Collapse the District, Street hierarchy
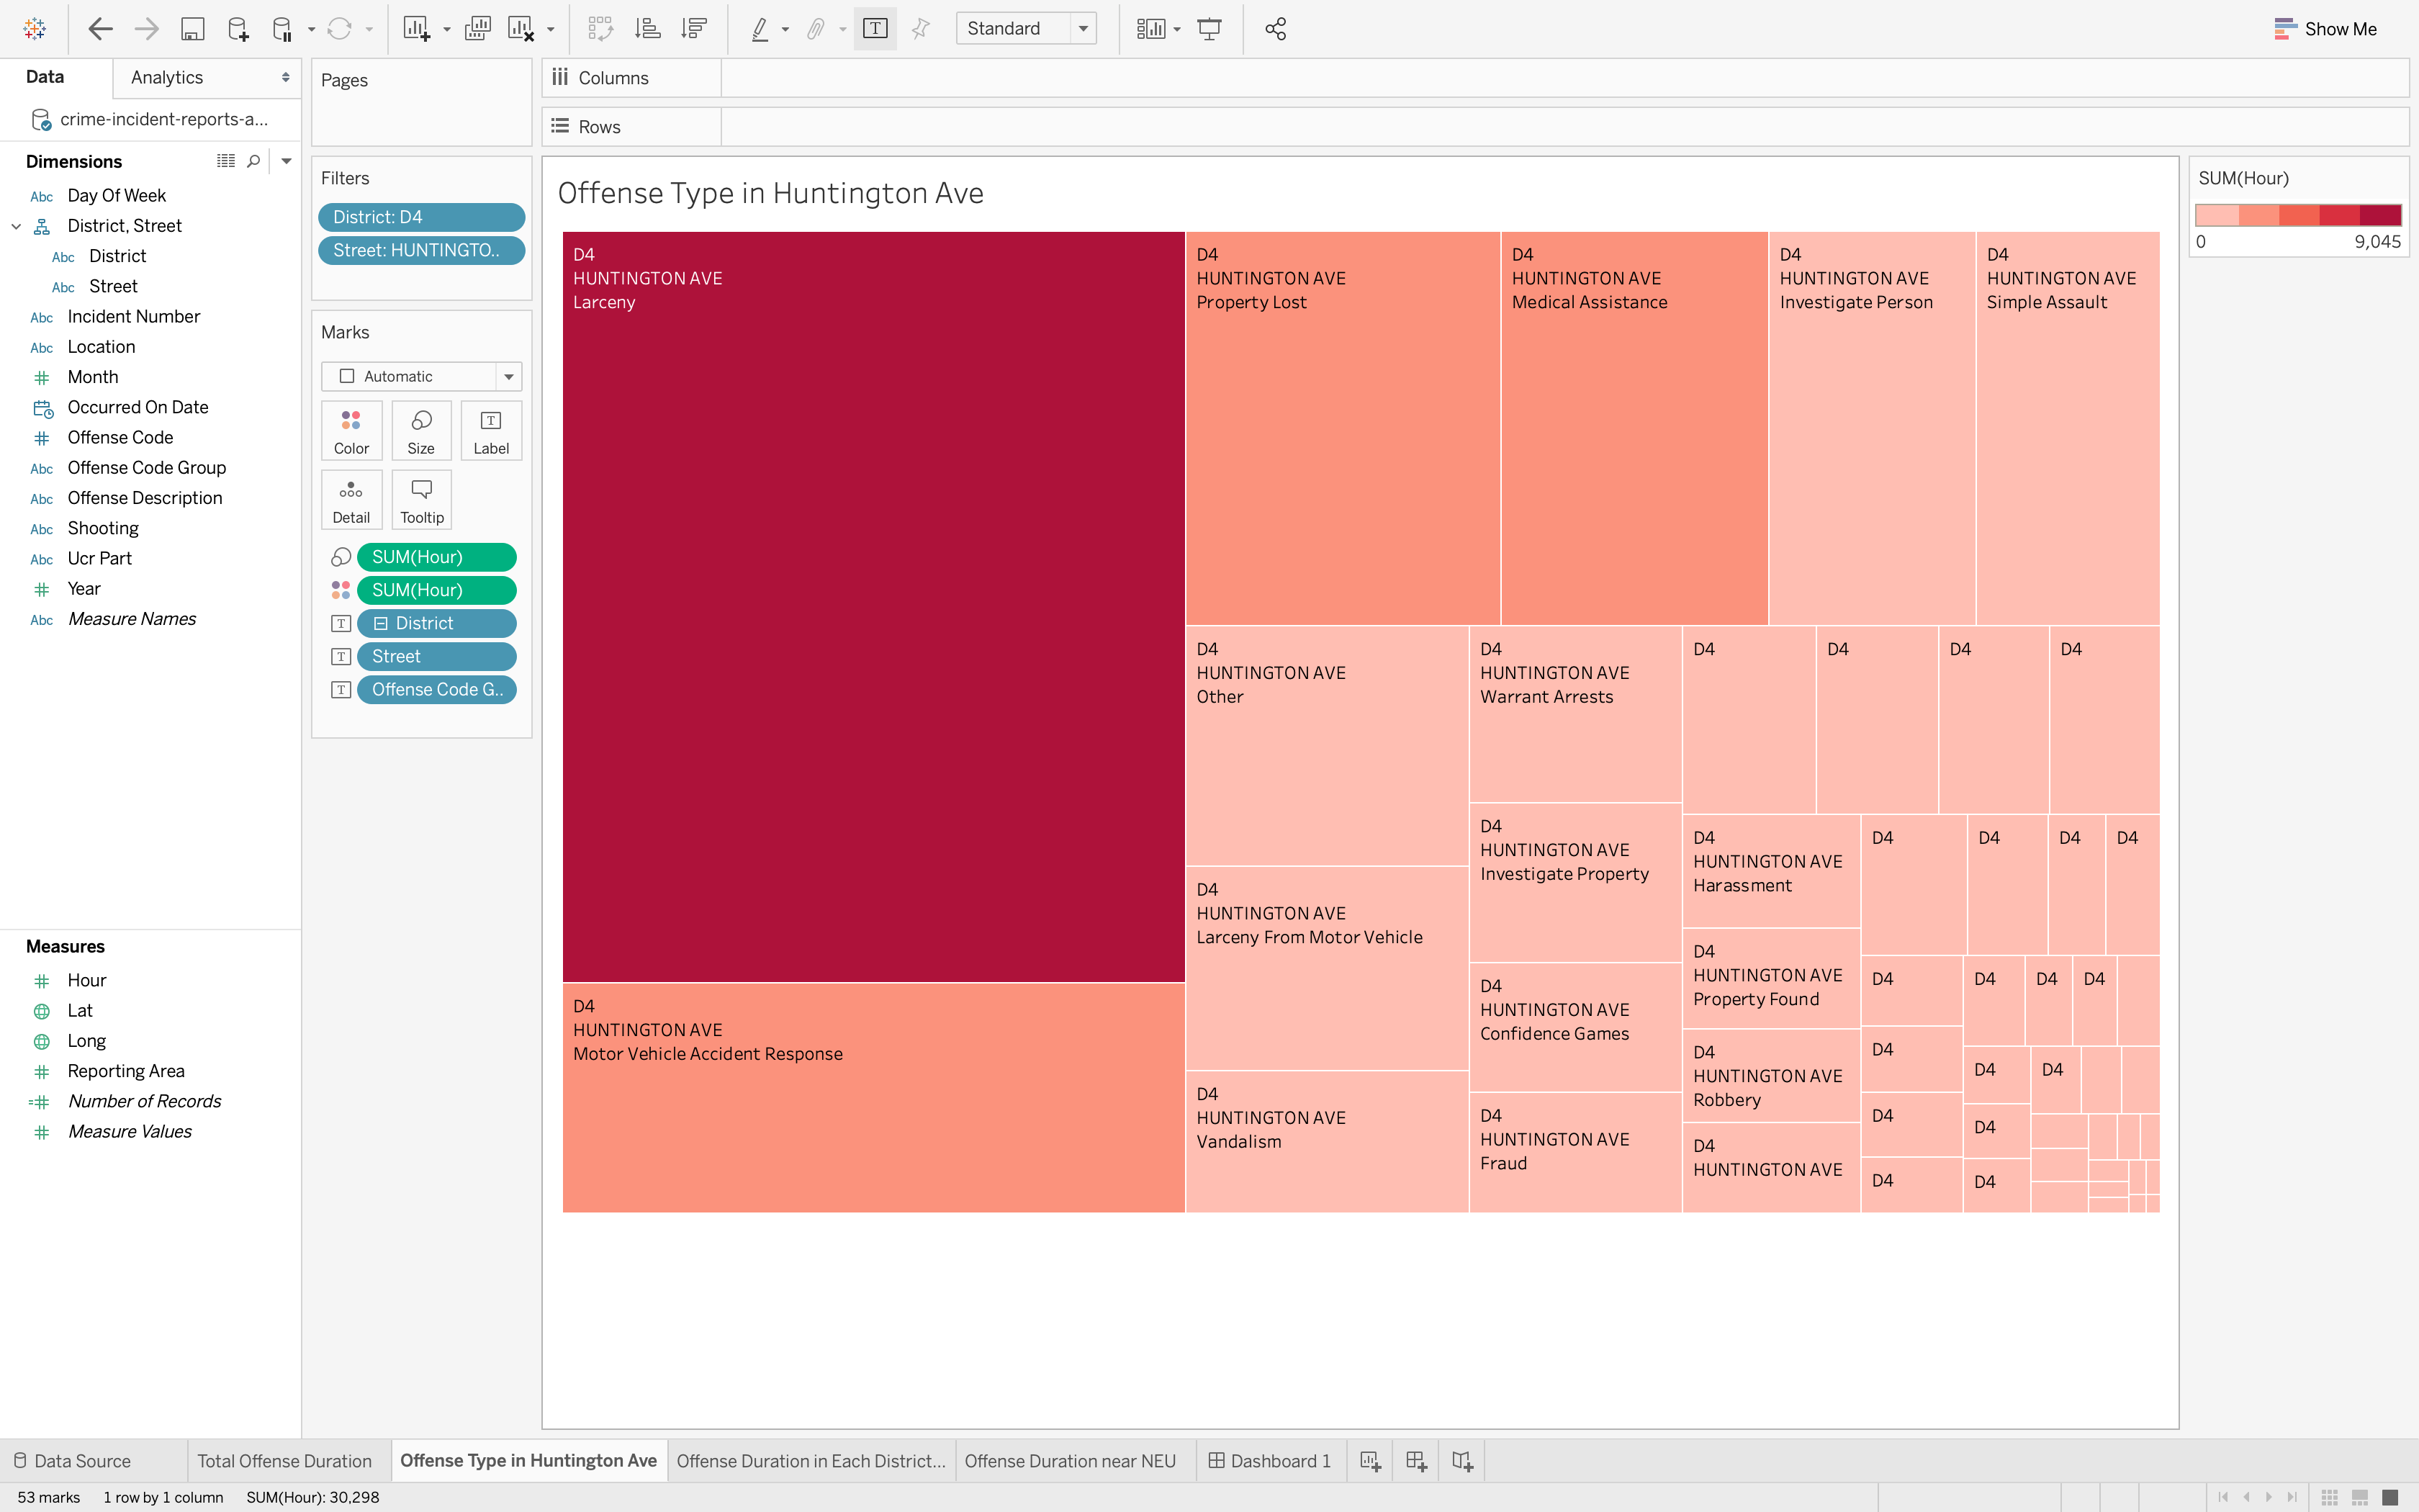Viewport: 2419px width, 1512px height. pos(16,226)
